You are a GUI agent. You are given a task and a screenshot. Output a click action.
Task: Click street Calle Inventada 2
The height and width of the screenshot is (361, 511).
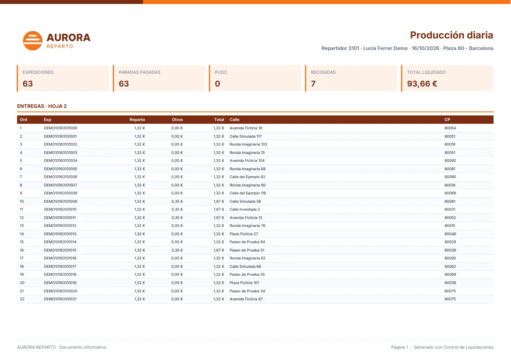tap(245, 209)
